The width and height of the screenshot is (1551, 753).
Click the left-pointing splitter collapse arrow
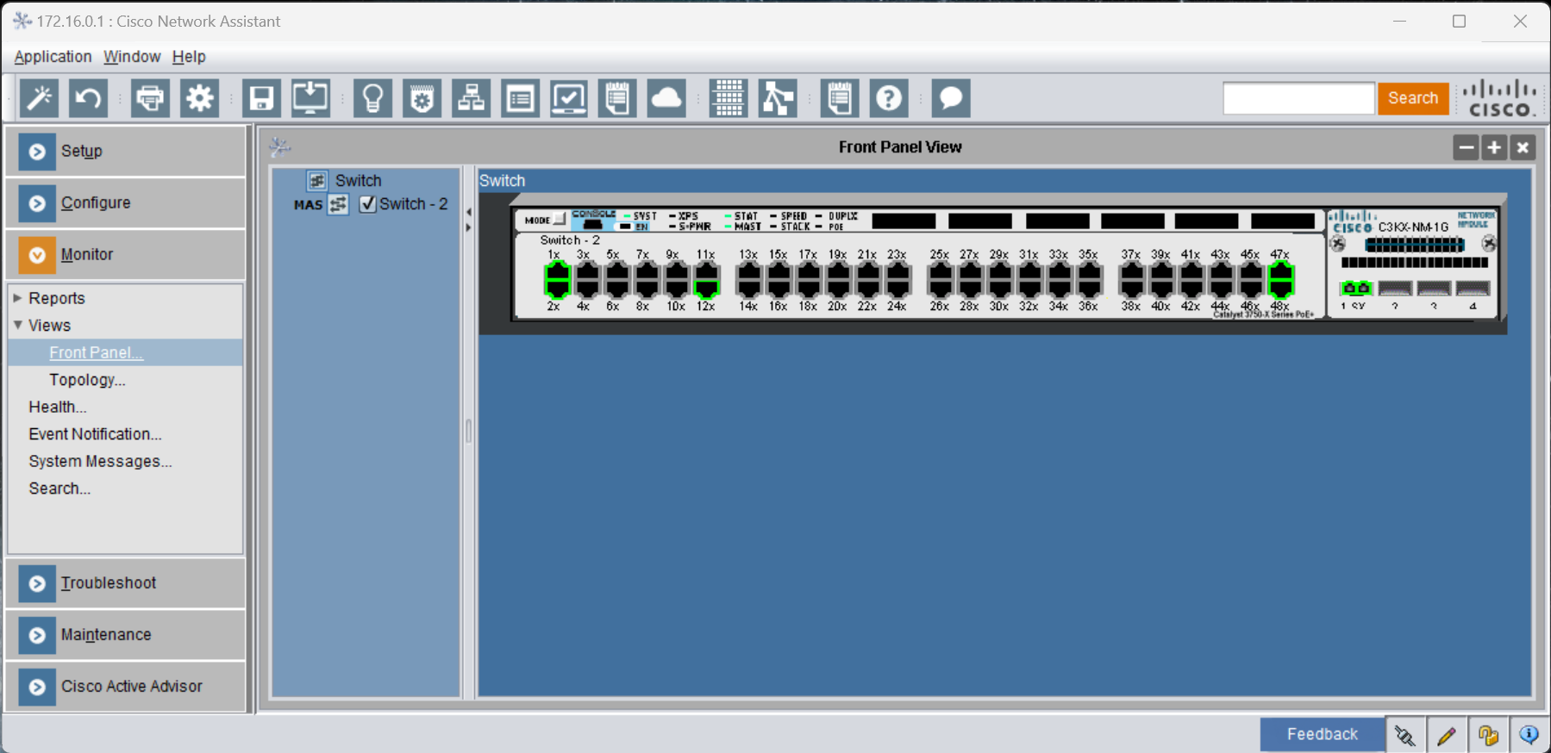tap(468, 212)
